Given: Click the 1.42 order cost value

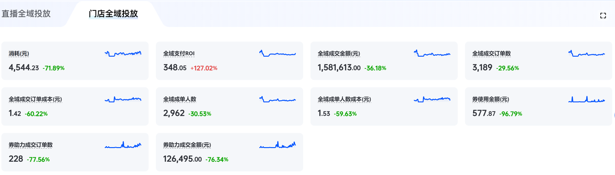Looking at the screenshot, I should (x=15, y=113).
